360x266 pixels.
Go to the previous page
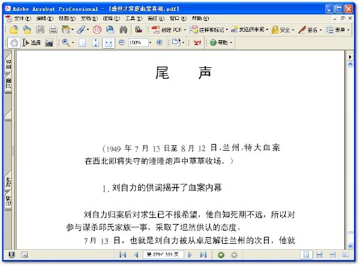click(x=136, y=255)
